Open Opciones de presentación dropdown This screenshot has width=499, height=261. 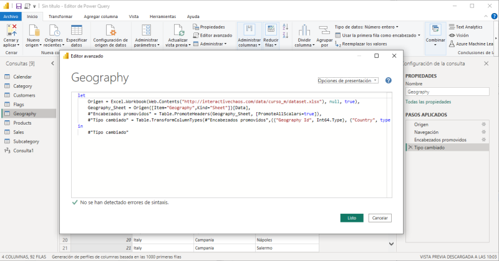(x=348, y=80)
